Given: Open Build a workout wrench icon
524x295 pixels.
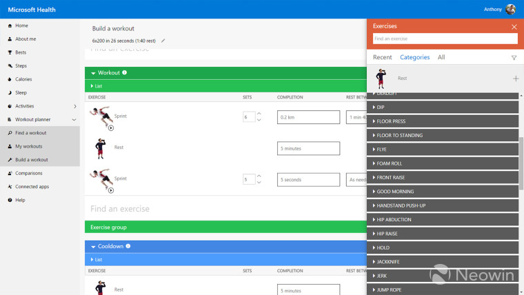Looking at the screenshot, I should click(x=10, y=160).
